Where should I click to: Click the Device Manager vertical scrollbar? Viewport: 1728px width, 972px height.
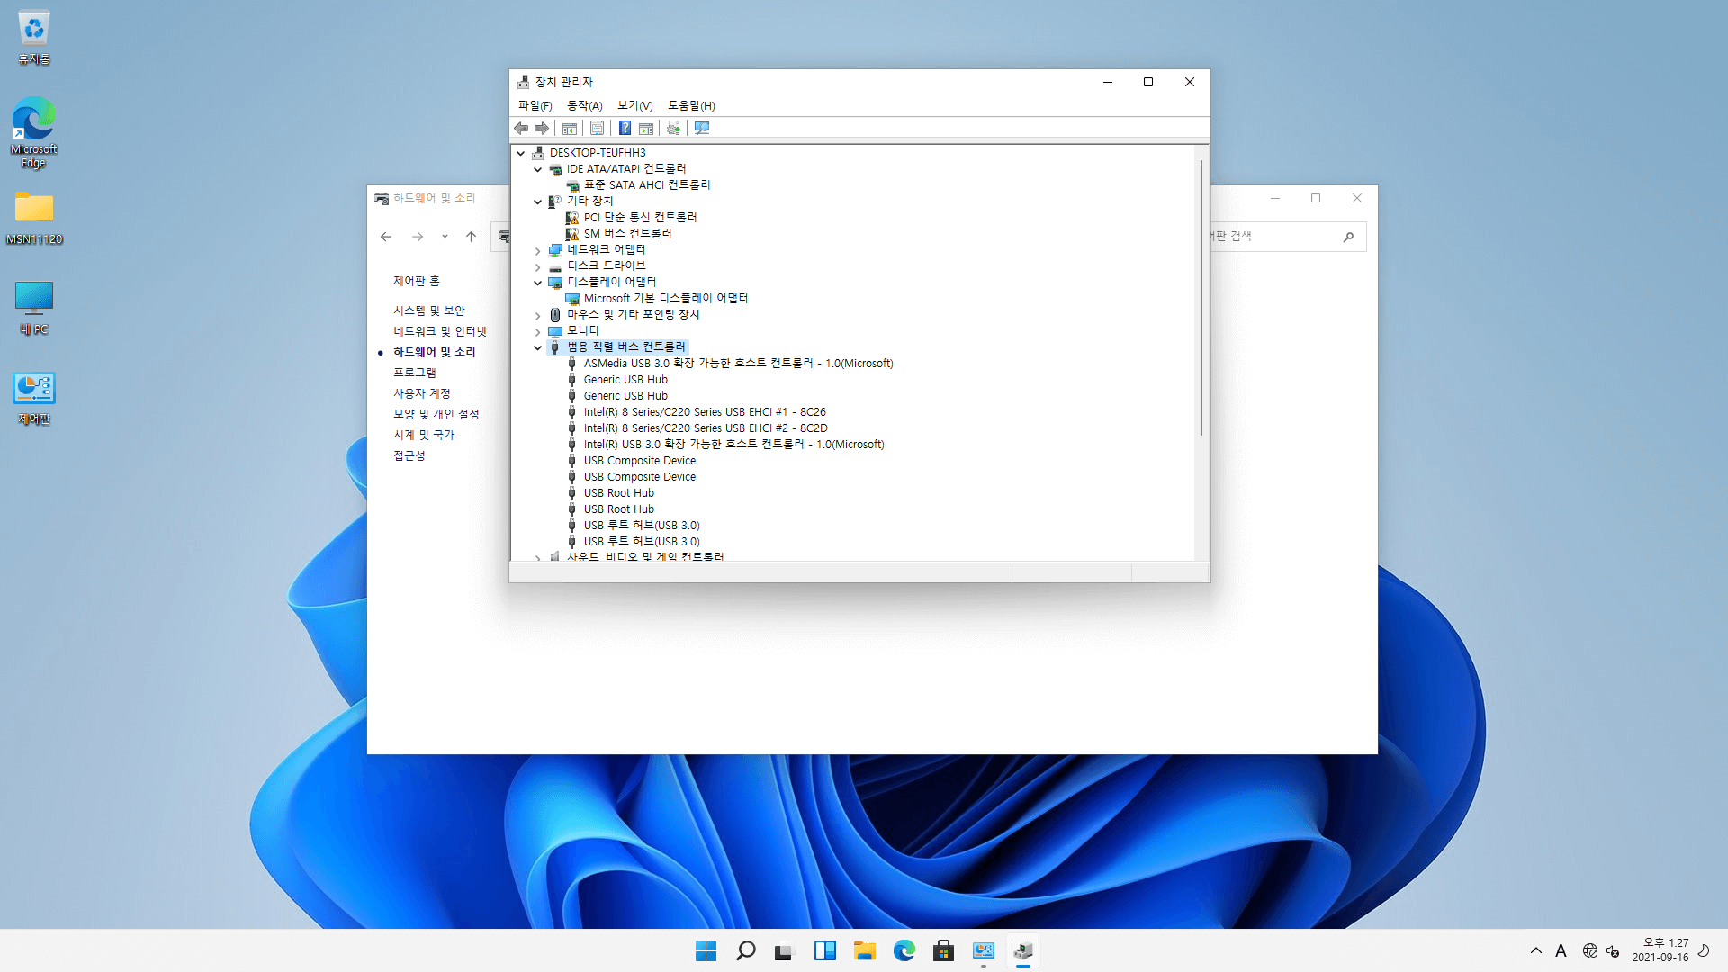[x=1201, y=297]
